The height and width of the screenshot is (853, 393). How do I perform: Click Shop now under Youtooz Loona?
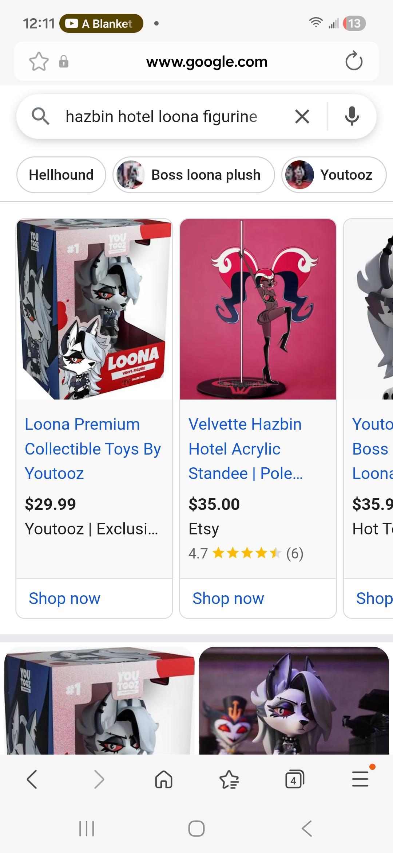[x=64, y=599]
